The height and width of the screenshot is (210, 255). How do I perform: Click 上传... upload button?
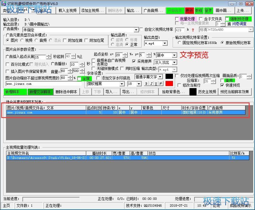coord(243,10)
